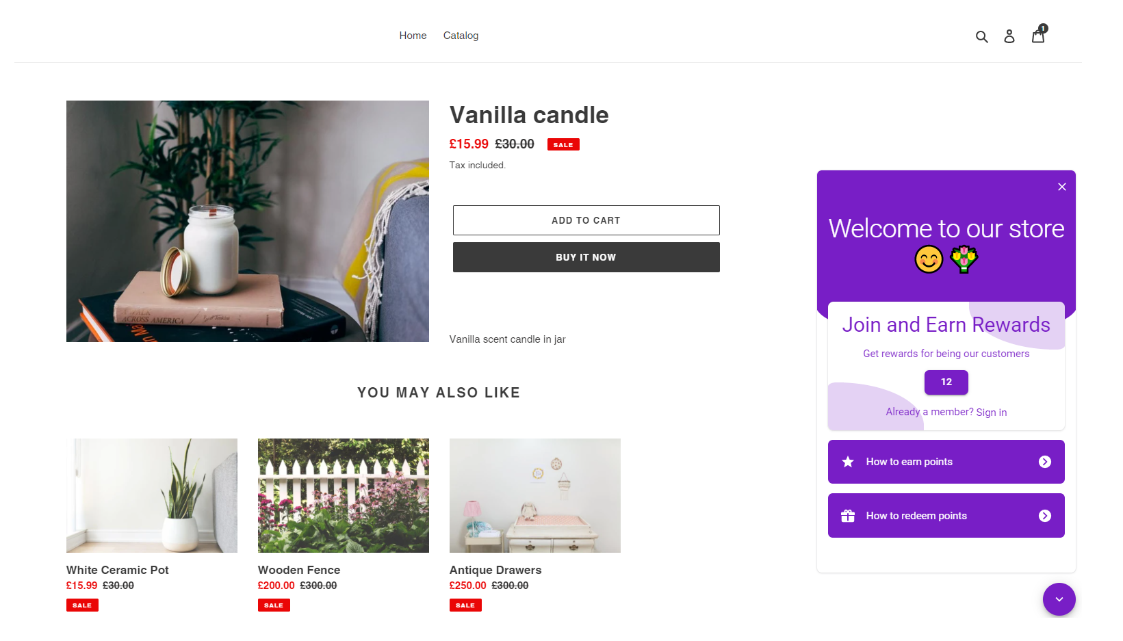Click gift icon beside How to redeem points
This screenshot has width=1123, height=641.
[x=848, y=516]
